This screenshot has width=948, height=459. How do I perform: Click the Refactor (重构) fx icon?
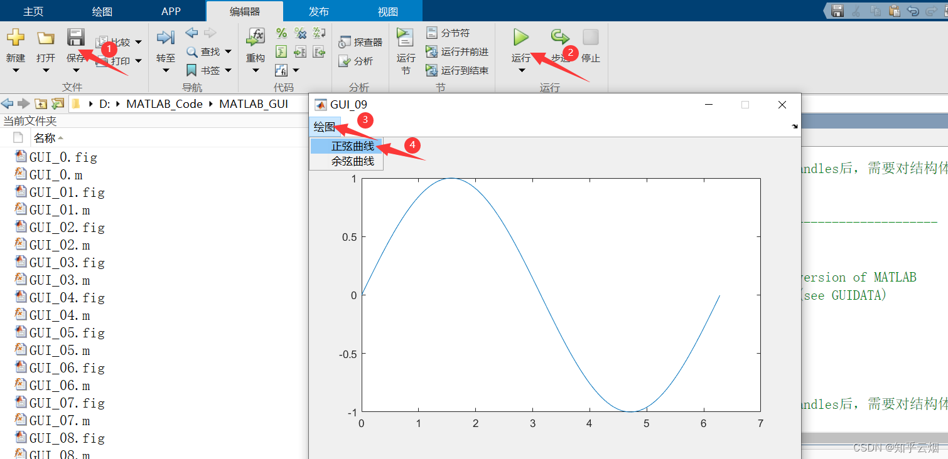pyautogui.click(x=256, y=37)
